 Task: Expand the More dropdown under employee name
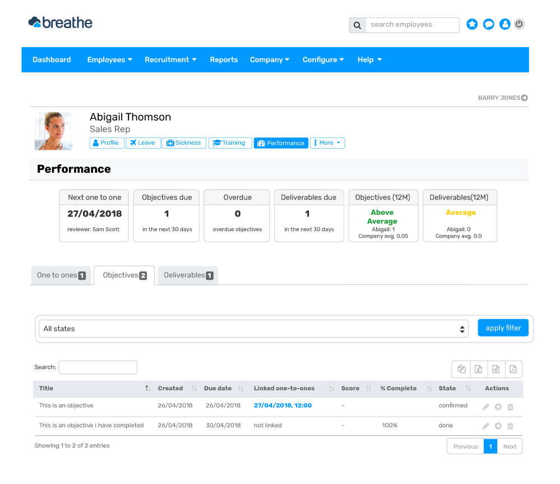(327, 143)
